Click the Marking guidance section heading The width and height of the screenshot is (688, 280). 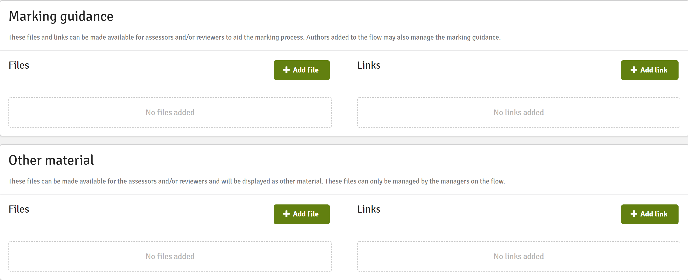pyautogui.click(x=61, y=17)
